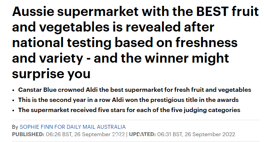Open the Sophie Finn for Daily Mail Australia link
The width and height of the screenshot is (264, 142).
[x=72, y=127]
